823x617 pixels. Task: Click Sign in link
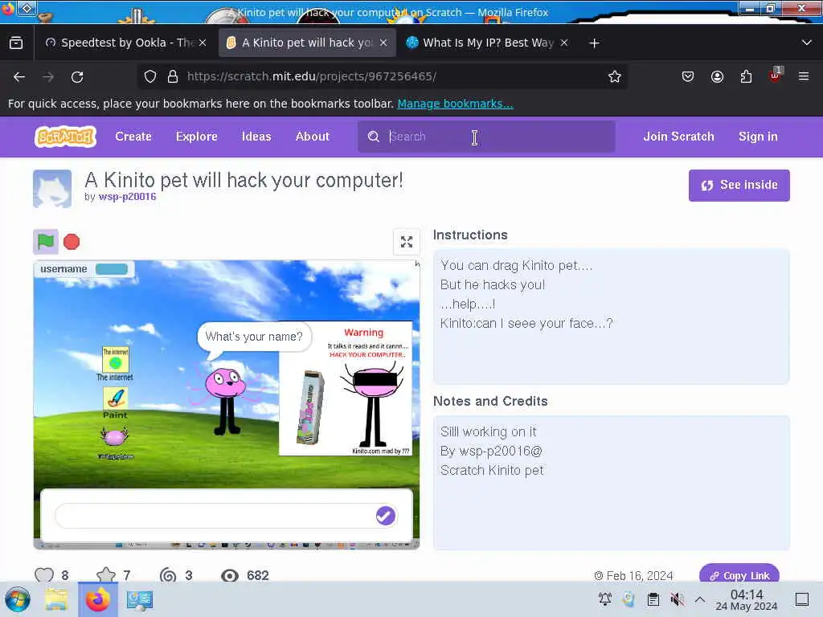tap(758, 137)
